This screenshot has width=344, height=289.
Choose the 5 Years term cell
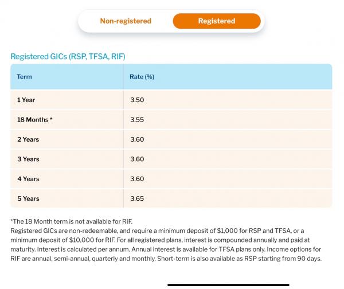tap(28, 198)
